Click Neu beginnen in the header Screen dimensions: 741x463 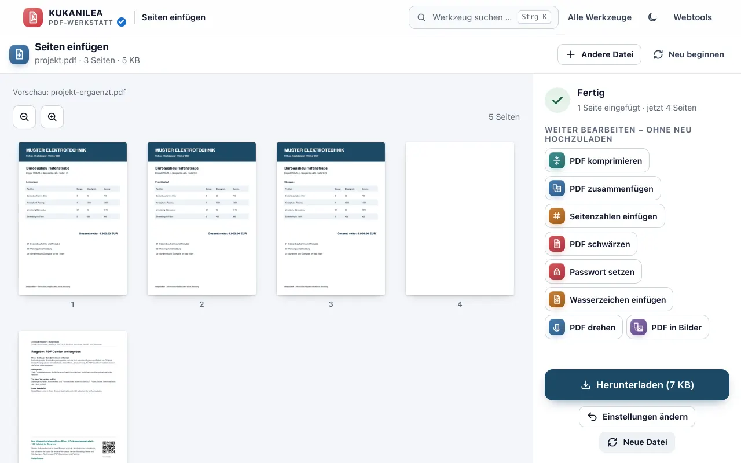[x=688, y=54]
